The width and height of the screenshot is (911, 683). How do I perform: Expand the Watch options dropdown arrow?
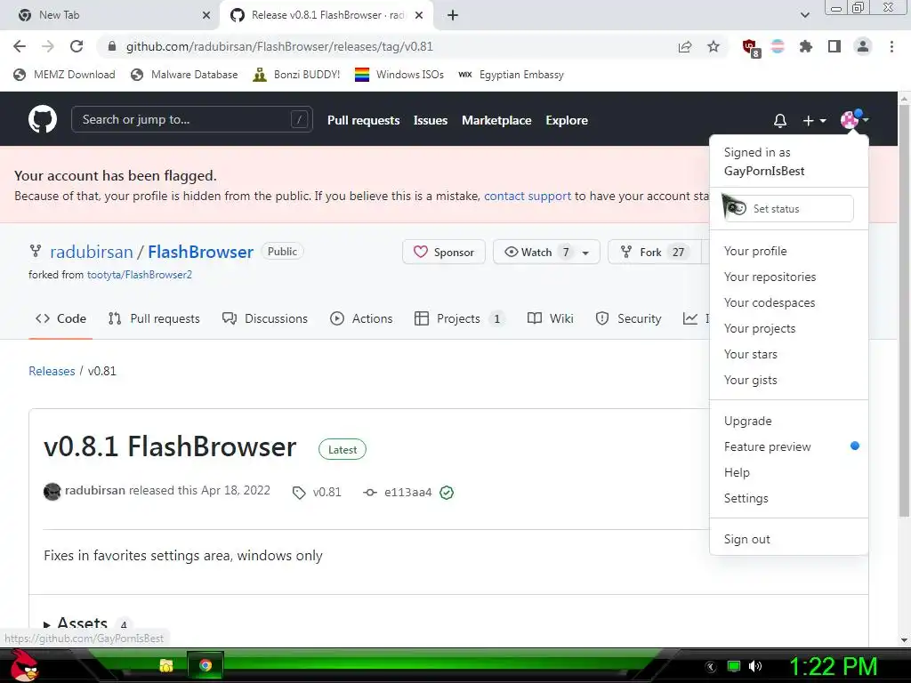585,253
